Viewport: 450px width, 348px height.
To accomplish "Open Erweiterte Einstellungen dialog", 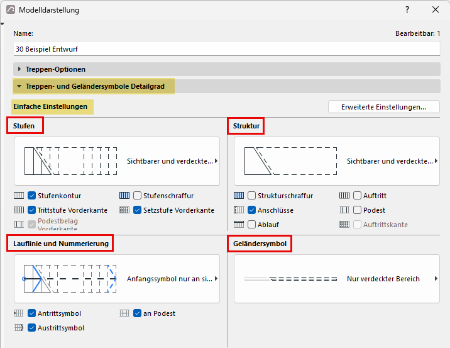I will 384,107.
